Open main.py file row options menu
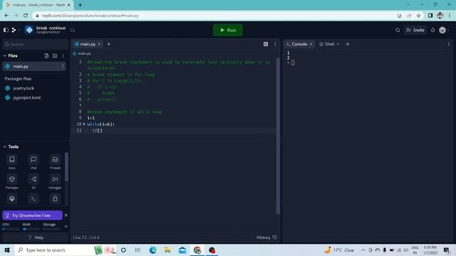The width and height of the screenshot is (456, 256). tap(63, 66)
